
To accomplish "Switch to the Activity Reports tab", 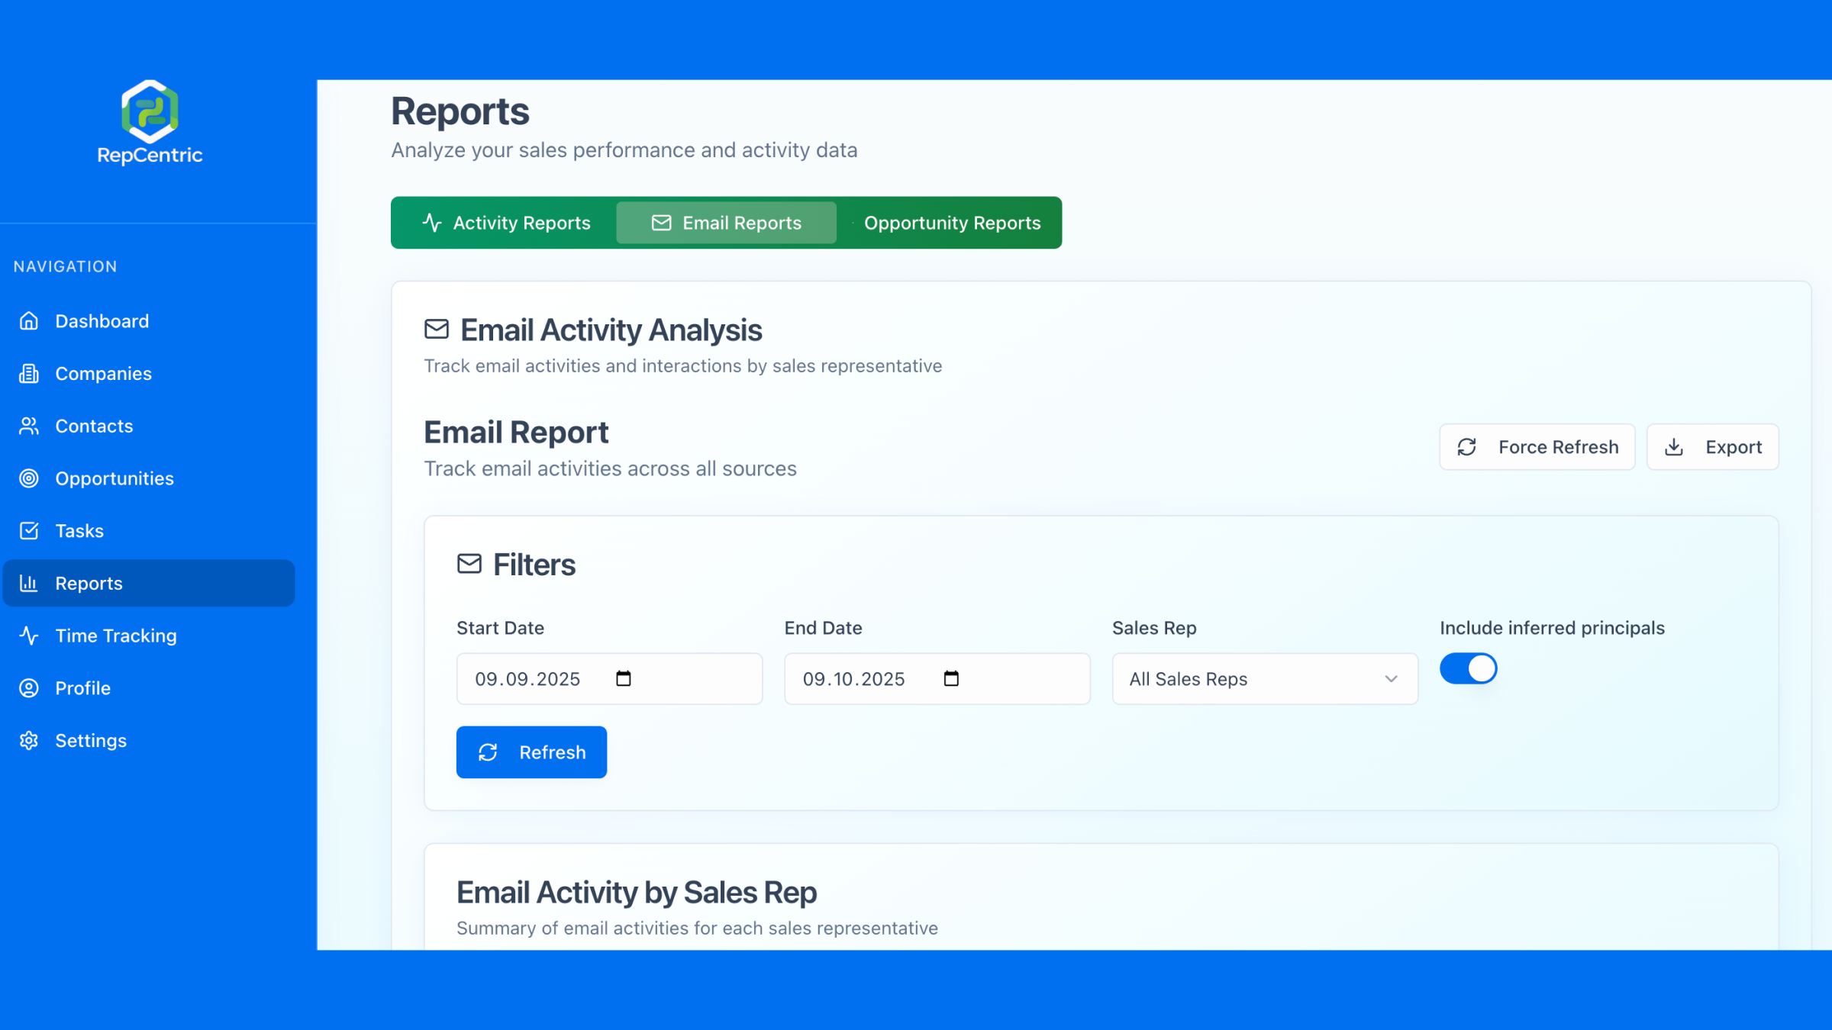I will (x=506, y=223).
